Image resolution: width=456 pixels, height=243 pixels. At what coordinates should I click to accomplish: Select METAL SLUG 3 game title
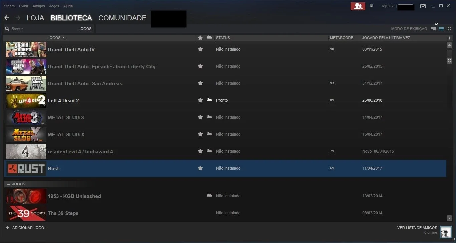coord(66,117)
